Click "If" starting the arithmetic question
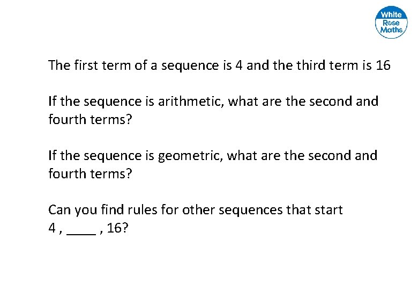Viewport: 418px width, 290px height. pos(52,101)
